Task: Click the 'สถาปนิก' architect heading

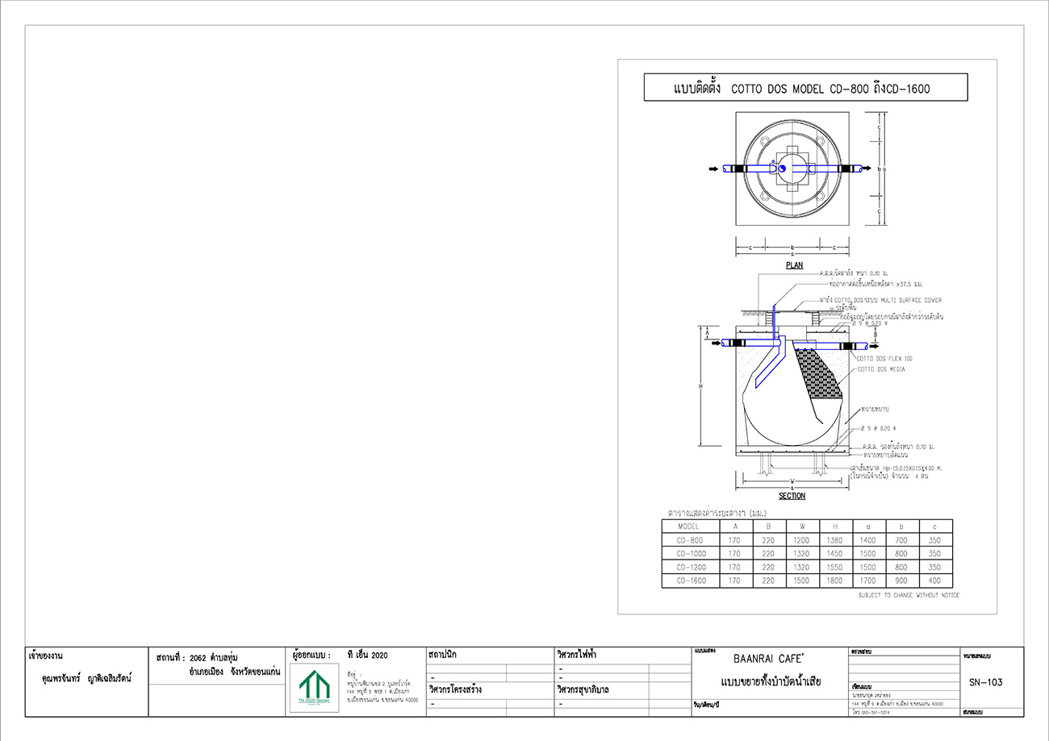Action: (444, 656)
